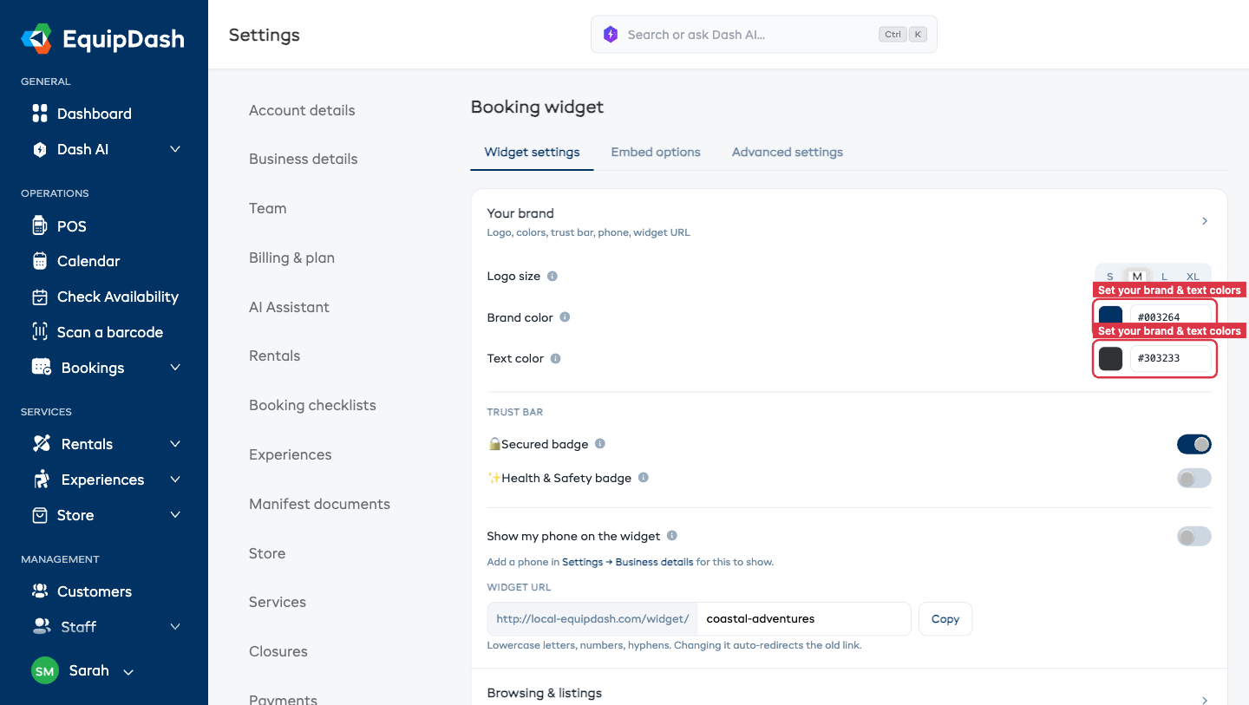Image resolution: width=1249 pixels, height=705 pixels.
Task: Click the EquipDash logo icon
Action: 36,38
